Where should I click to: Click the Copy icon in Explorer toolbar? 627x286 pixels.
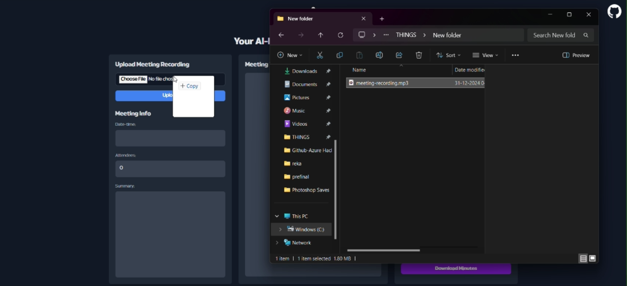coord(340,55)
